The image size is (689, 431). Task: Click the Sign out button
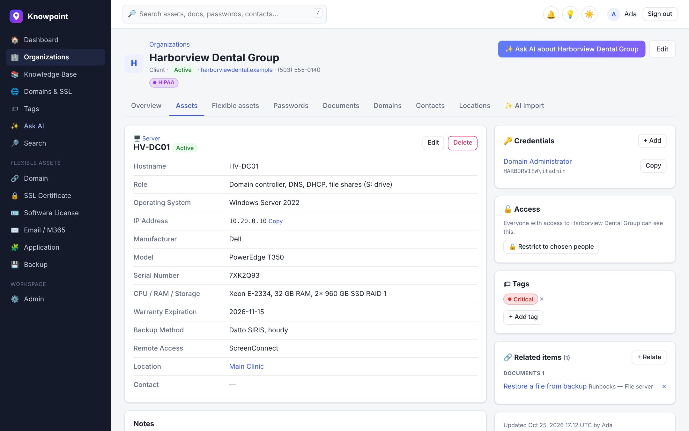pyautogui.click(x=660, y=14)
